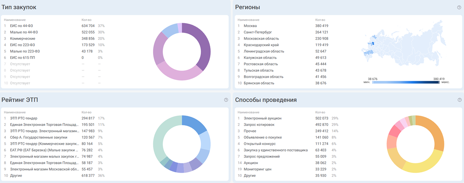Select the ЭТП РТС-тендер row with 294 817
This screenshot has width=464, height=183.
pyautogui.click(x=54, y=118)
